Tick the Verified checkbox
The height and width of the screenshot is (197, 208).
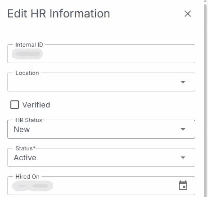pos(15,105)
